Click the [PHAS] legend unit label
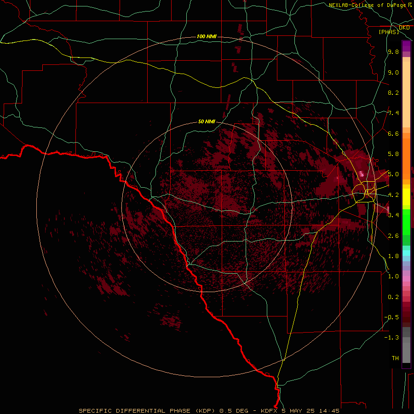Screen dimensions: 414x414 (x=389, y=32)
